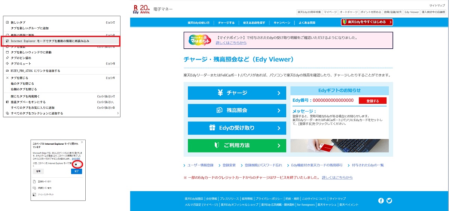This screenshot has width=449, height=211.
Task: Expand the すべてのタブをコレクションに追加する submenu arrow
Action: coord(117,113)
